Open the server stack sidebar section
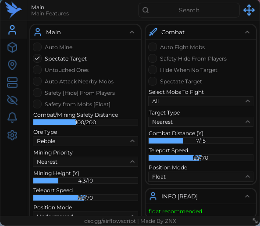 [12, 83]
